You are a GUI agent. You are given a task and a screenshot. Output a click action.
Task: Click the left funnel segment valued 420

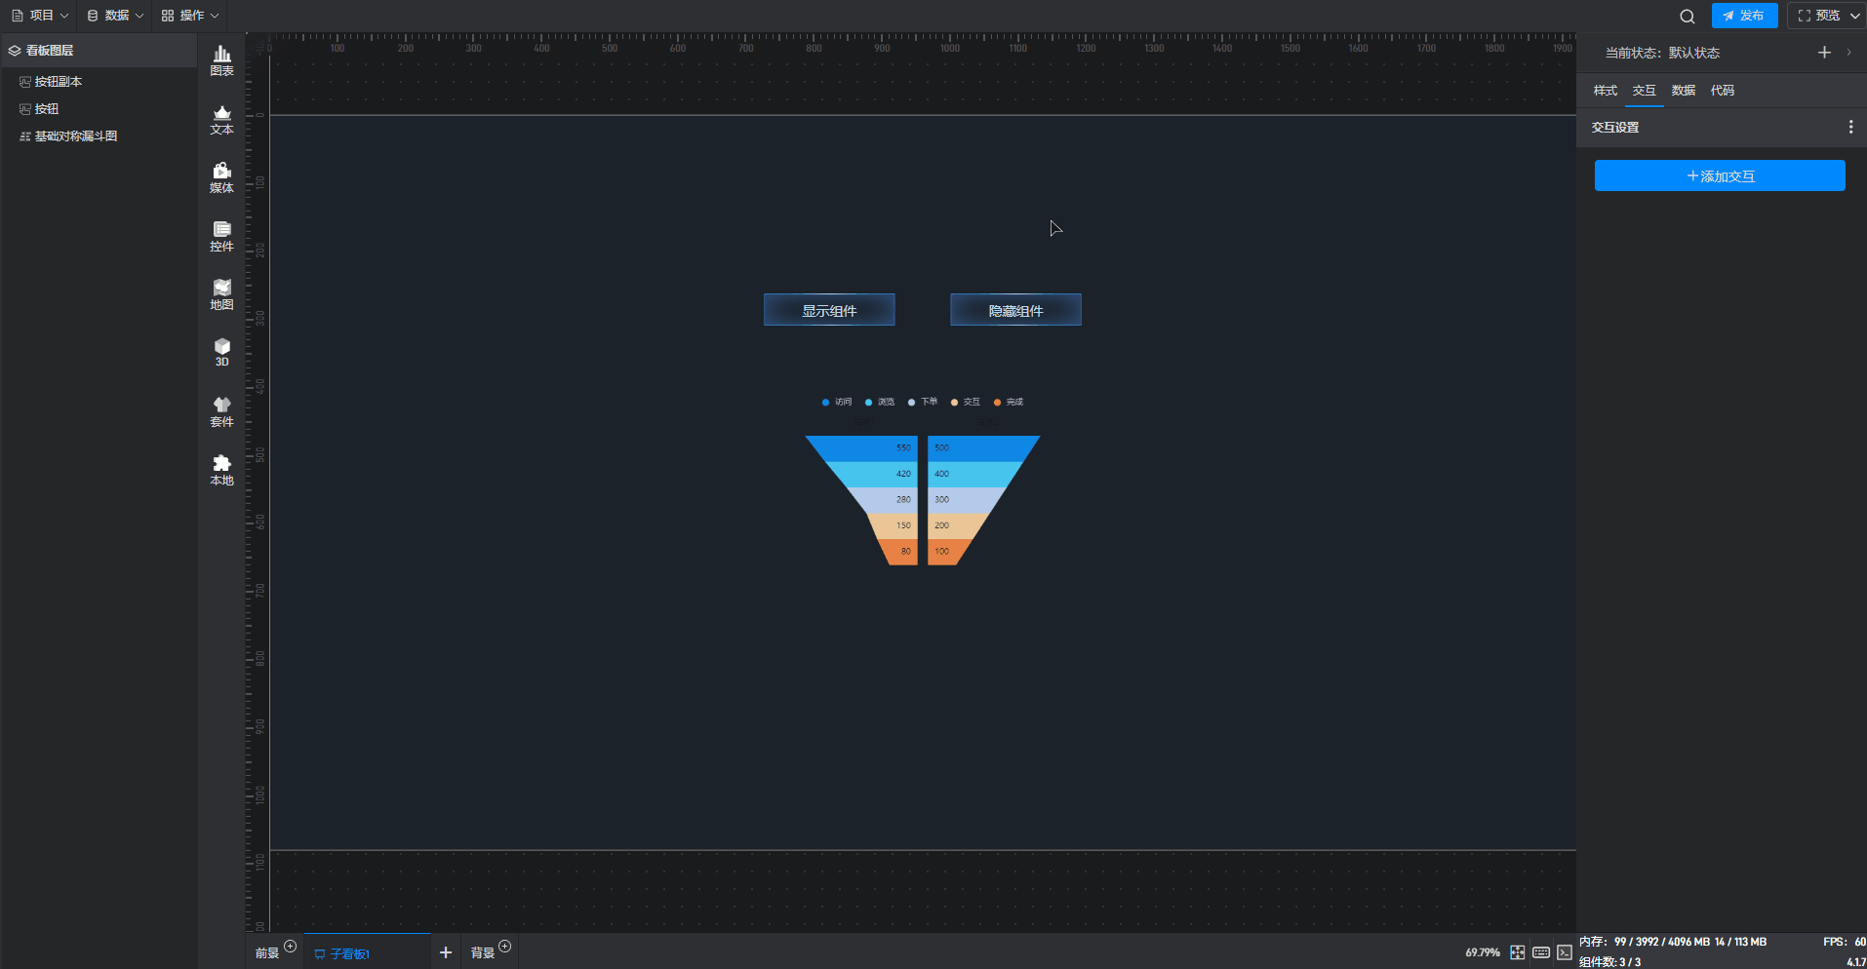click(x=873, y=474)
